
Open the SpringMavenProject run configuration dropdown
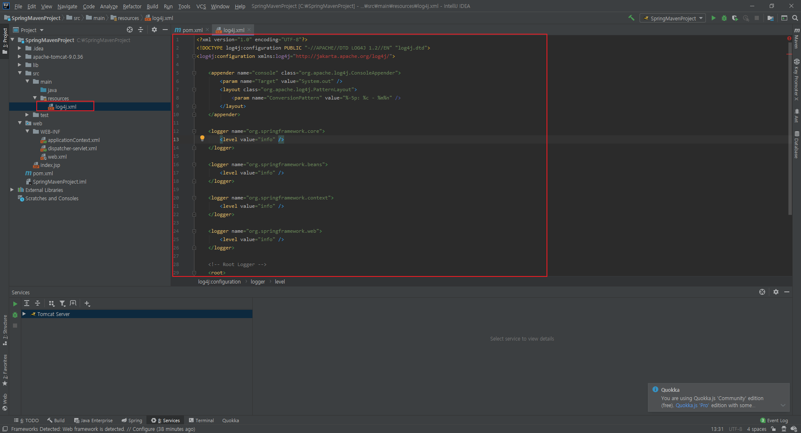[x=673, y=18]
